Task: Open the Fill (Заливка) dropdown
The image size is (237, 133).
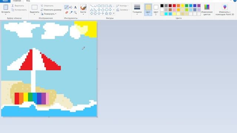Action: click(123, 10)
